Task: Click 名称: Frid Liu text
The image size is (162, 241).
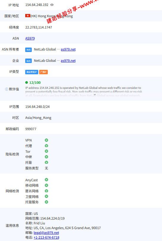Action: (35, 223)
